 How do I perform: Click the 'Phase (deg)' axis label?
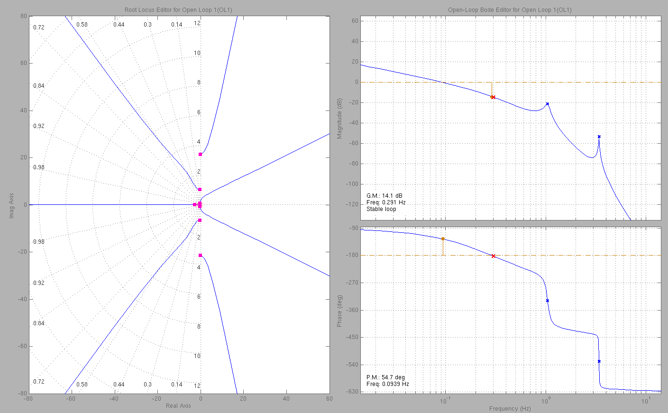click(339, 311)
